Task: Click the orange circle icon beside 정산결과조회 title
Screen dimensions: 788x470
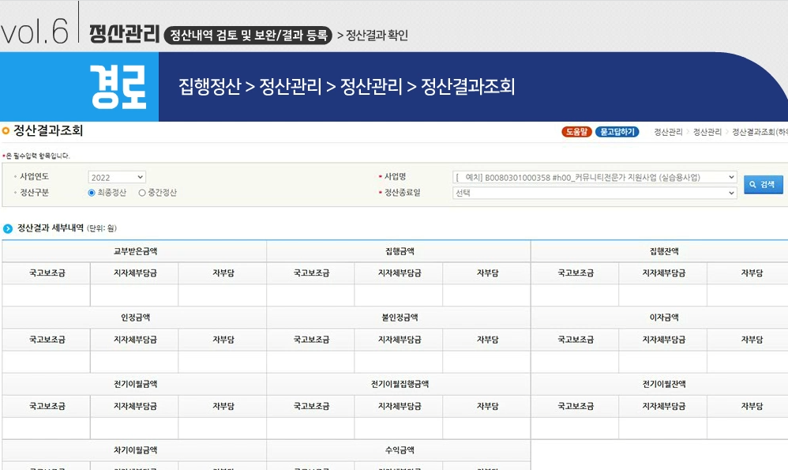Action: tap(6, 130)
